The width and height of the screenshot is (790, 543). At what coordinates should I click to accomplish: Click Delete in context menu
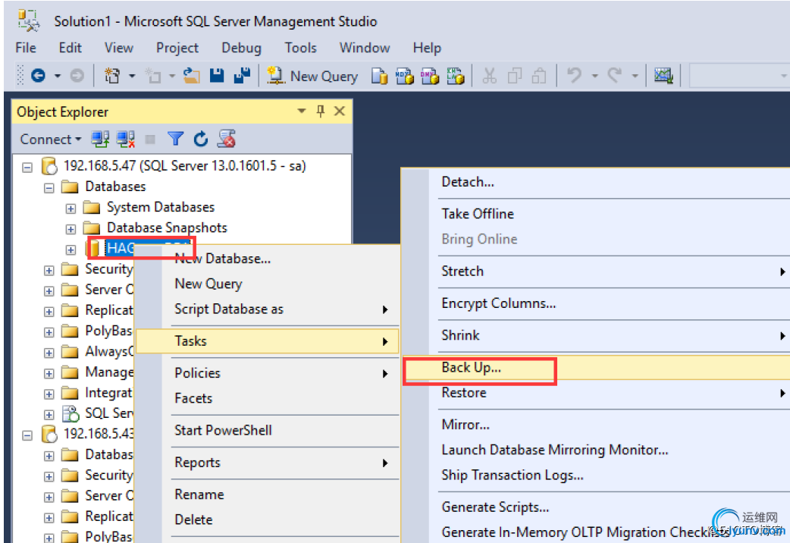[x=268, y=519]
